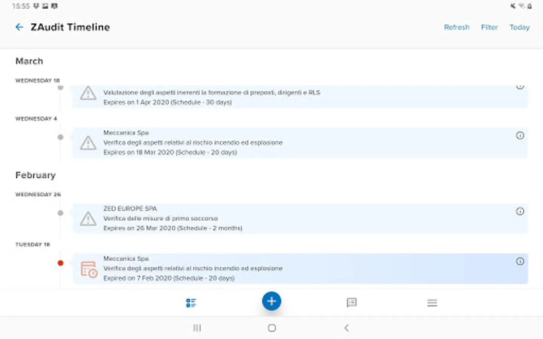Open the Filter options
Viewport: 543px width, 339px height.
click(489, 27)
